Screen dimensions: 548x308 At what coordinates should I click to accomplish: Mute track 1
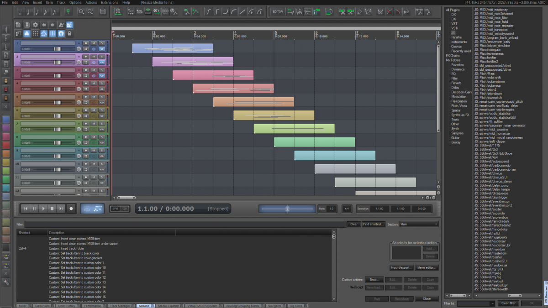tap(94, 43)
